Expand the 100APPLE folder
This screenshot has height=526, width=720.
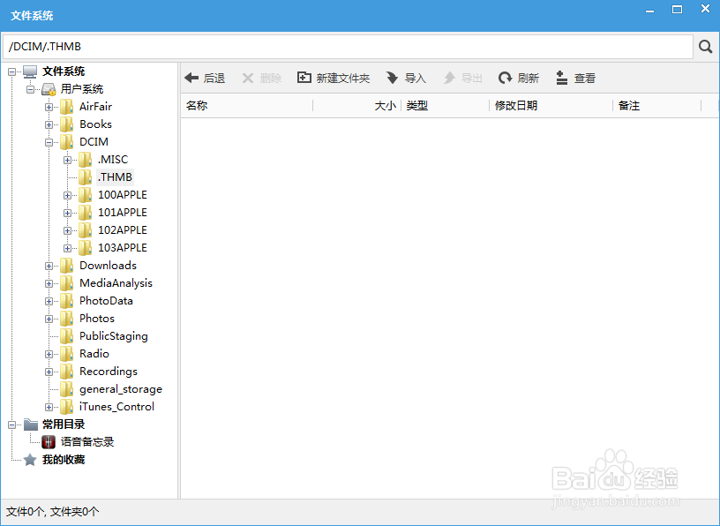(x=67, y=195)
